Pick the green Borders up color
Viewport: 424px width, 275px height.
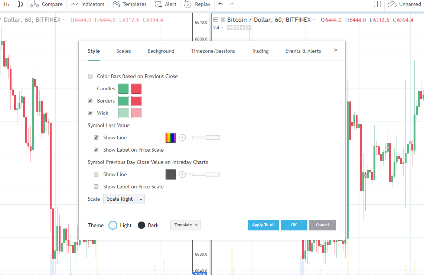tap(124, 101)
